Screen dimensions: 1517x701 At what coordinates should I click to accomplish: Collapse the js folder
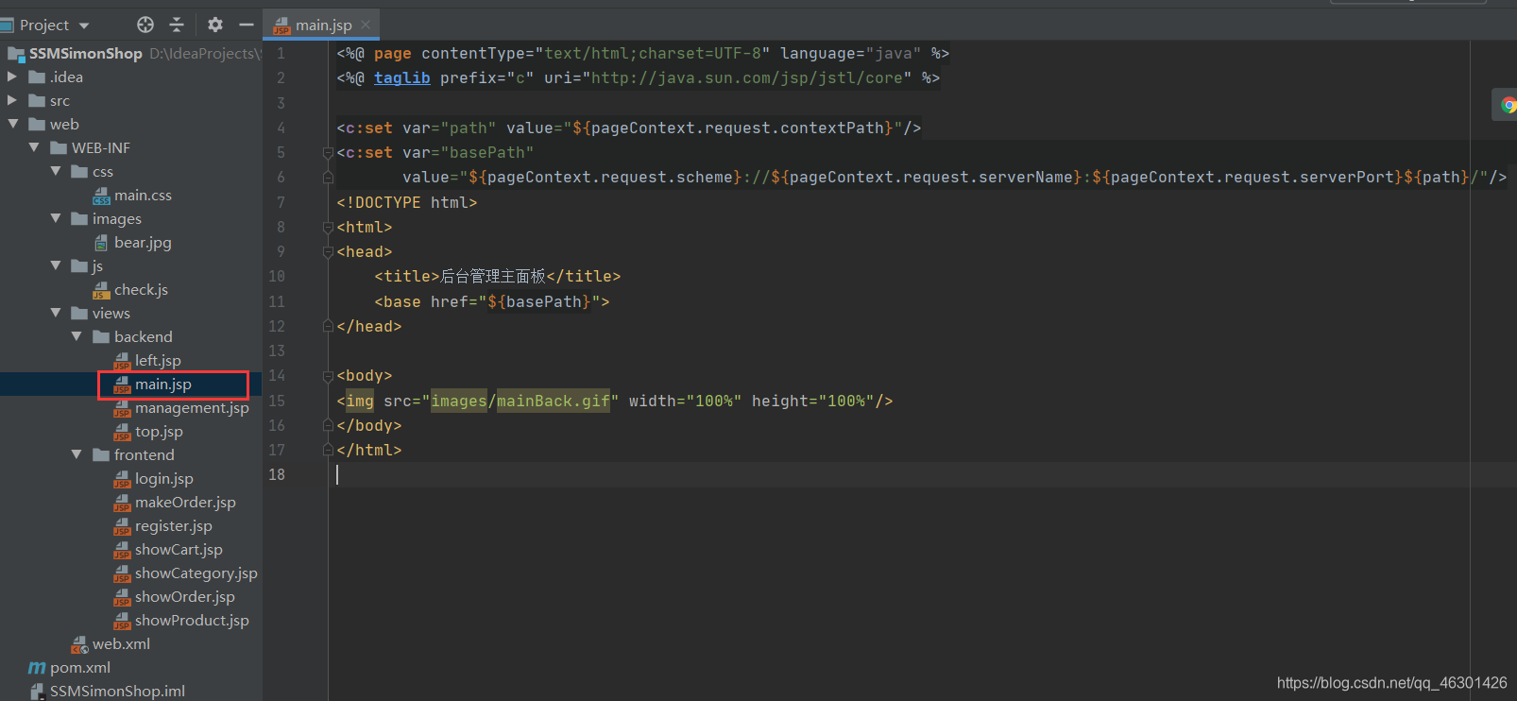(56, 265)
